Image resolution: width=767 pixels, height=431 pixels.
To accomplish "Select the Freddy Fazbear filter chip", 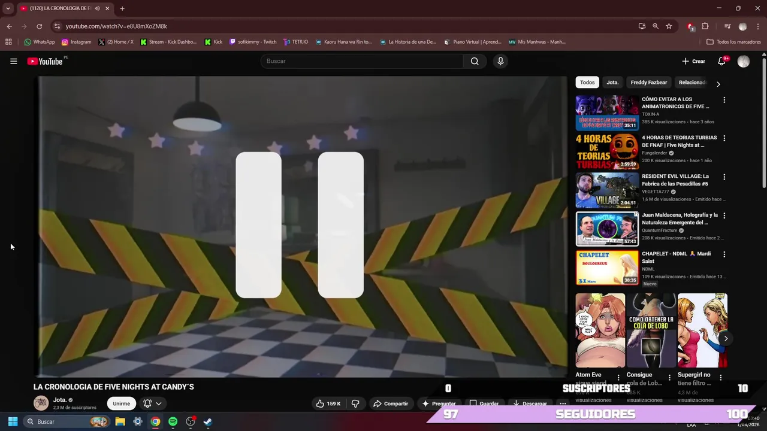I will point(648,83).
